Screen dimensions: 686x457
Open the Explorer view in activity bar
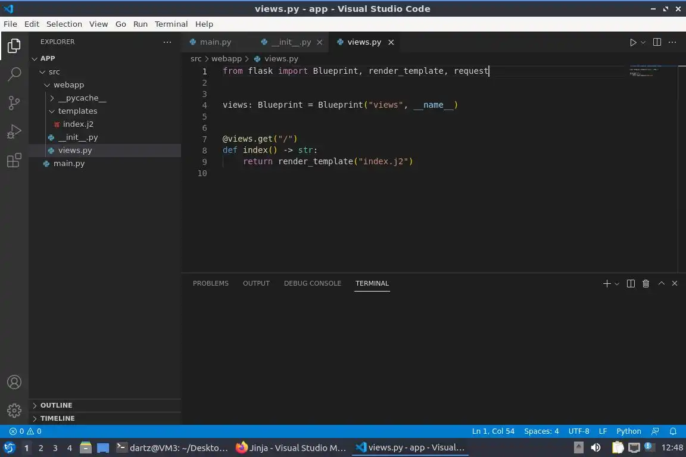[x=14, y=46]
